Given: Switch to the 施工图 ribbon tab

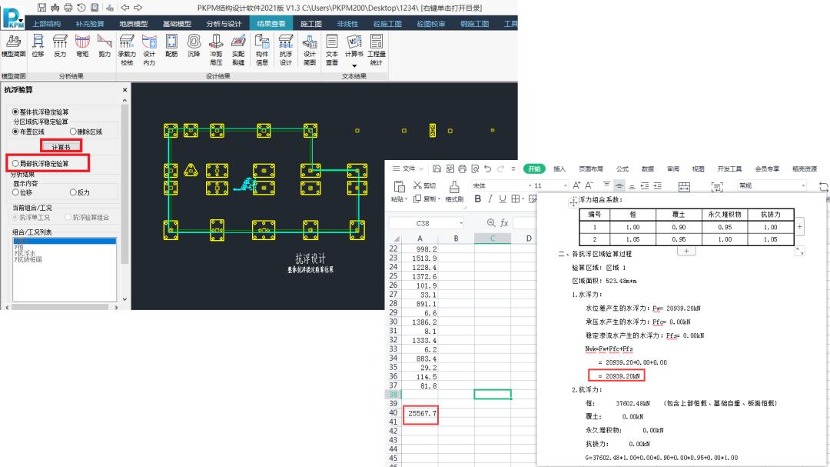Looking at the screenshot, I should [310, 24].
